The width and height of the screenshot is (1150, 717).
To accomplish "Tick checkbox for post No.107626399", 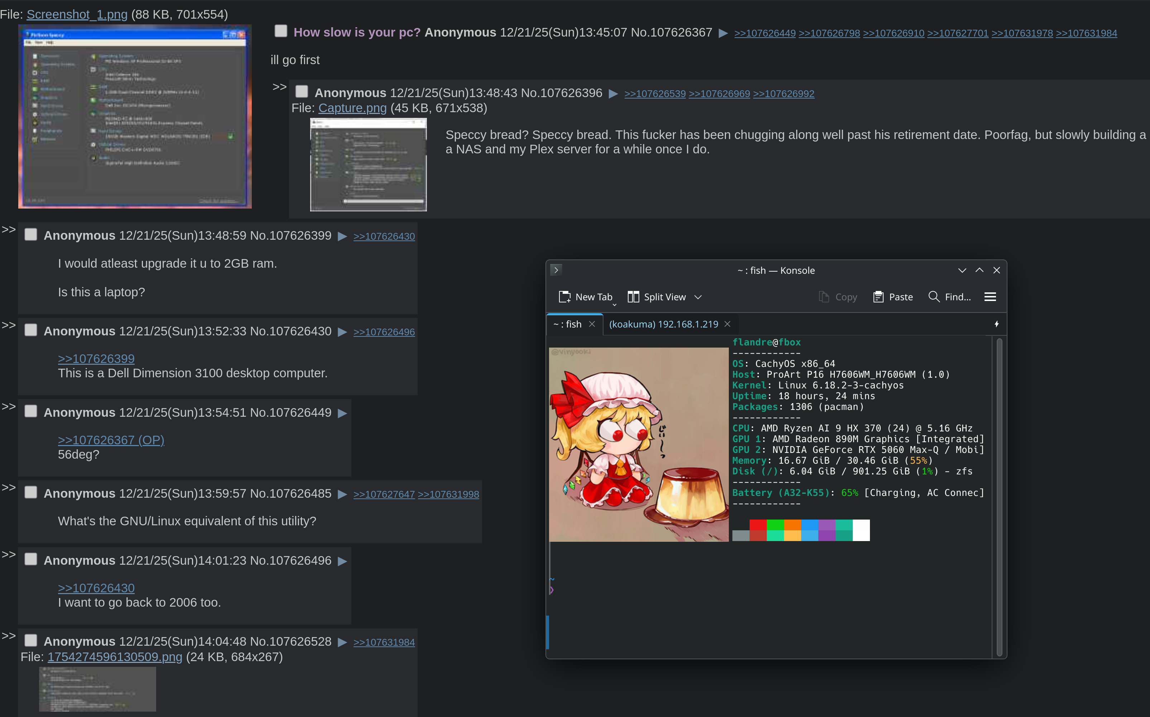I will tap(31, 235).
